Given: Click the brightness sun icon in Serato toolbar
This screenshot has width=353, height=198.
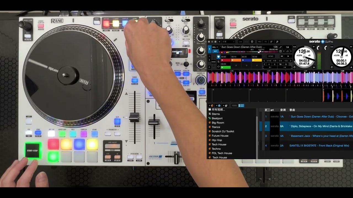Looking at the screenshot, I should click(x=220, y=42).
